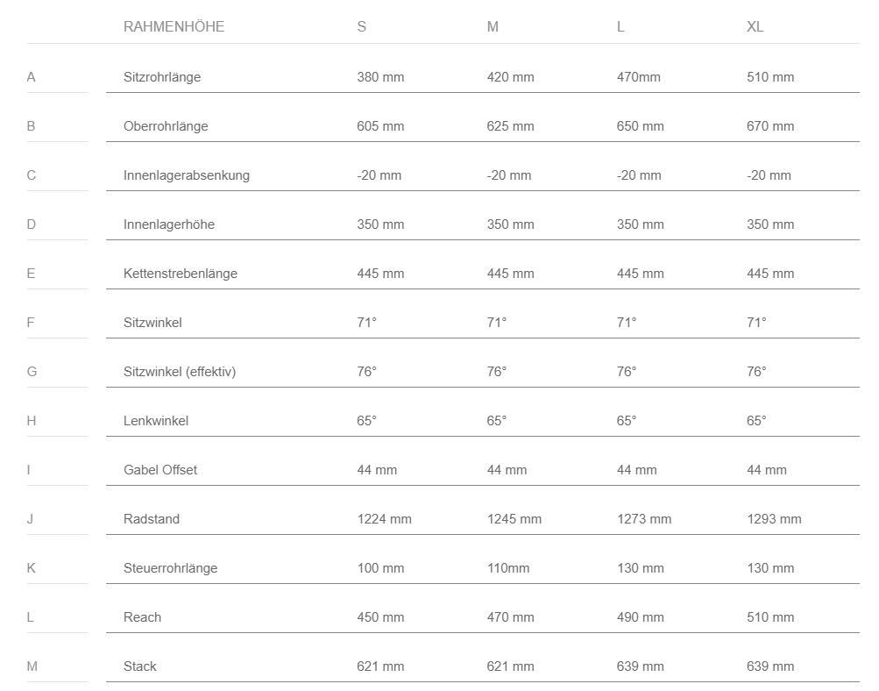Viewport: 879px width, 691px height.
Task: Select the XL frame size header
Action: [755, 26]
